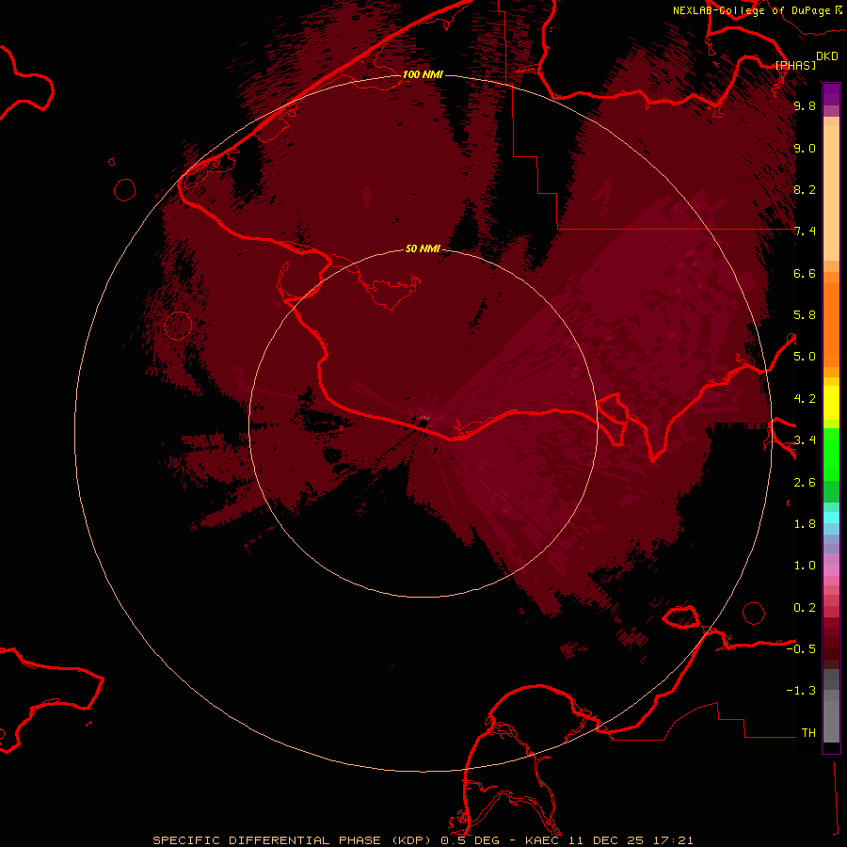Click the 7.4 color scale value
Image resolution: width=847 pixels, height=847 pixels.
805,232
